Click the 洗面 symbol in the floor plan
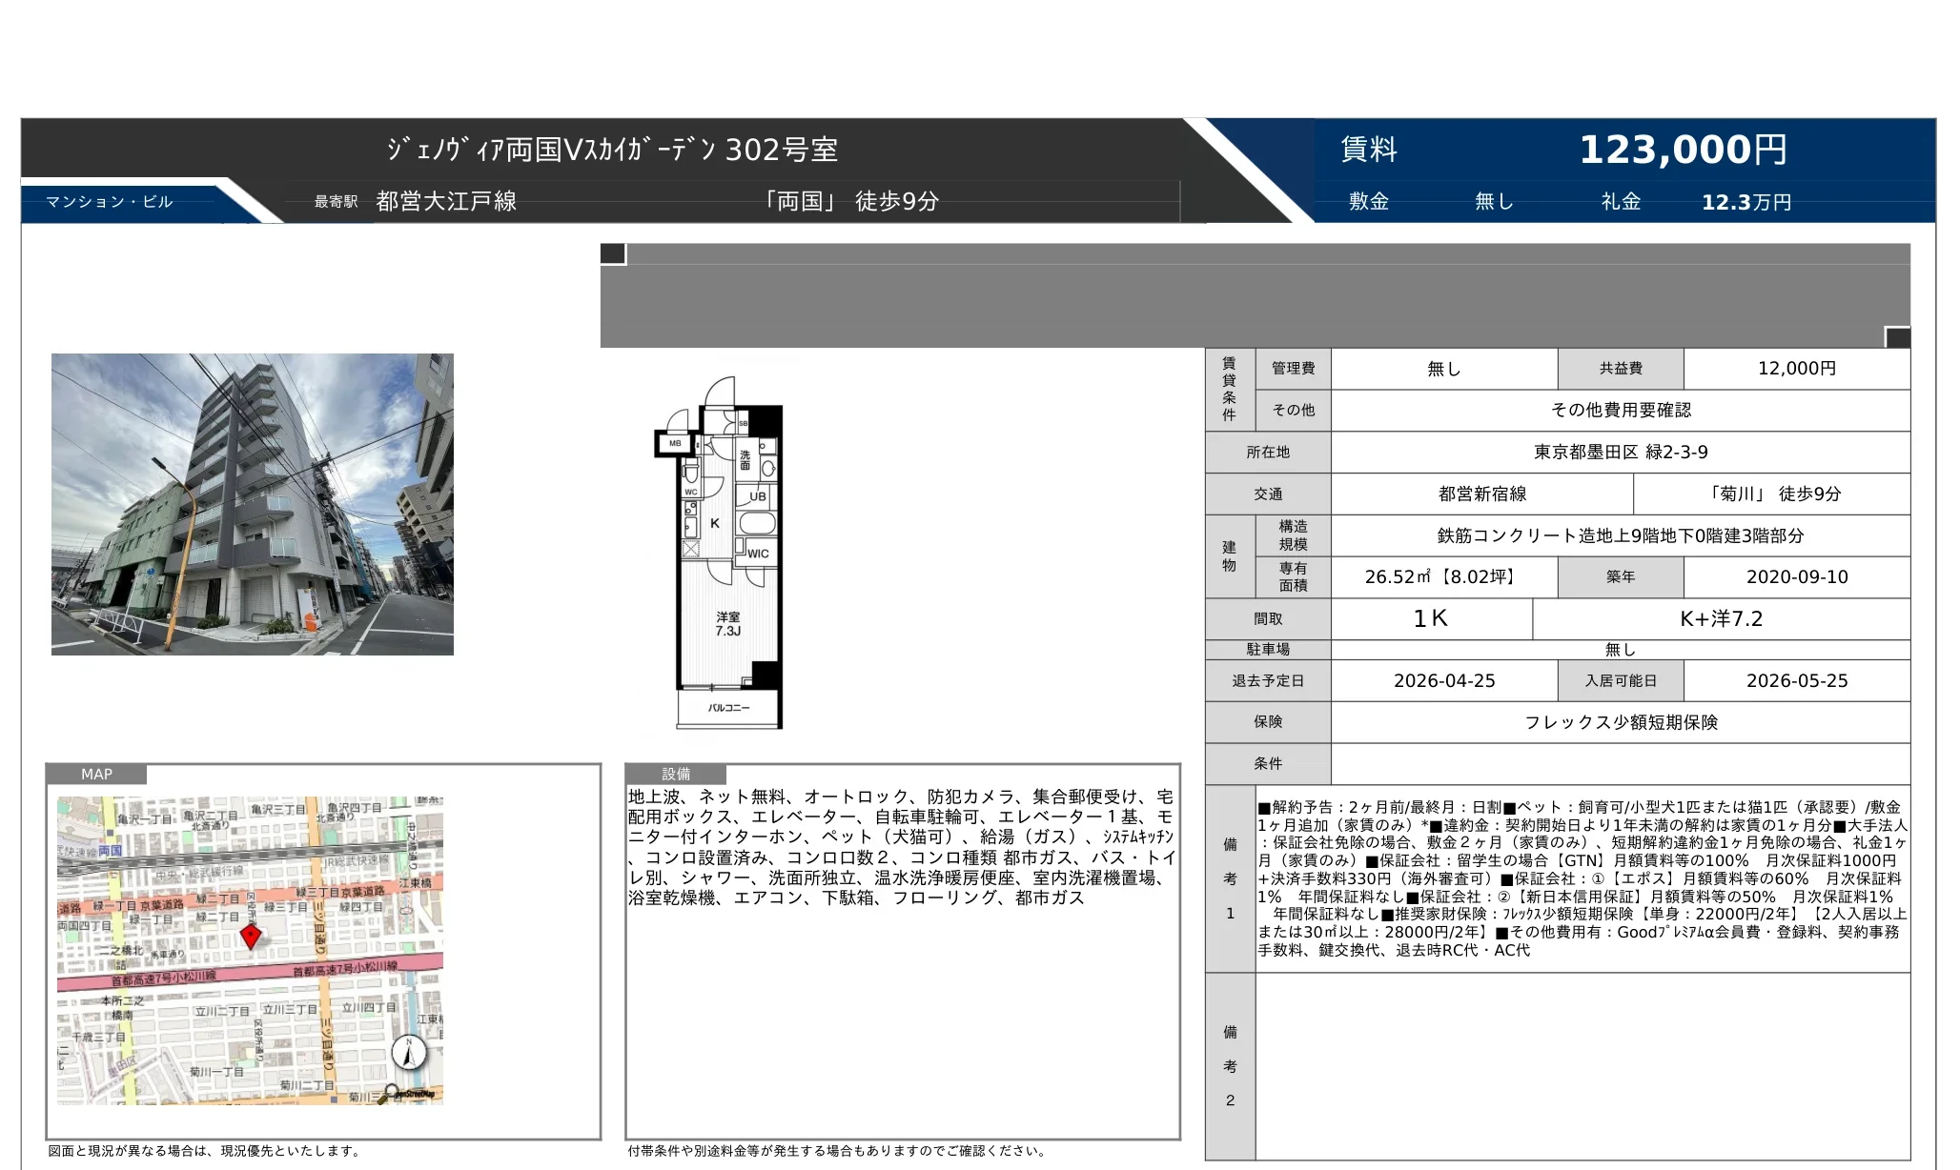Viewport: 1960px width, 1170px height. tap(744, 458)
